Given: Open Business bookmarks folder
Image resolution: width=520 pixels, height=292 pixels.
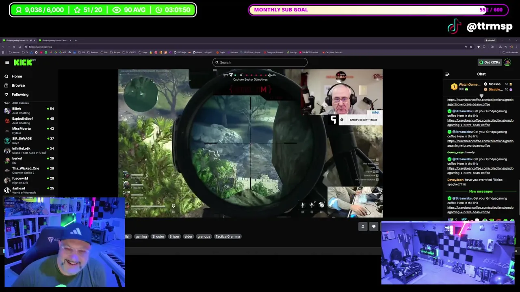Looking at the screenshot, I should tap(93, 52).
